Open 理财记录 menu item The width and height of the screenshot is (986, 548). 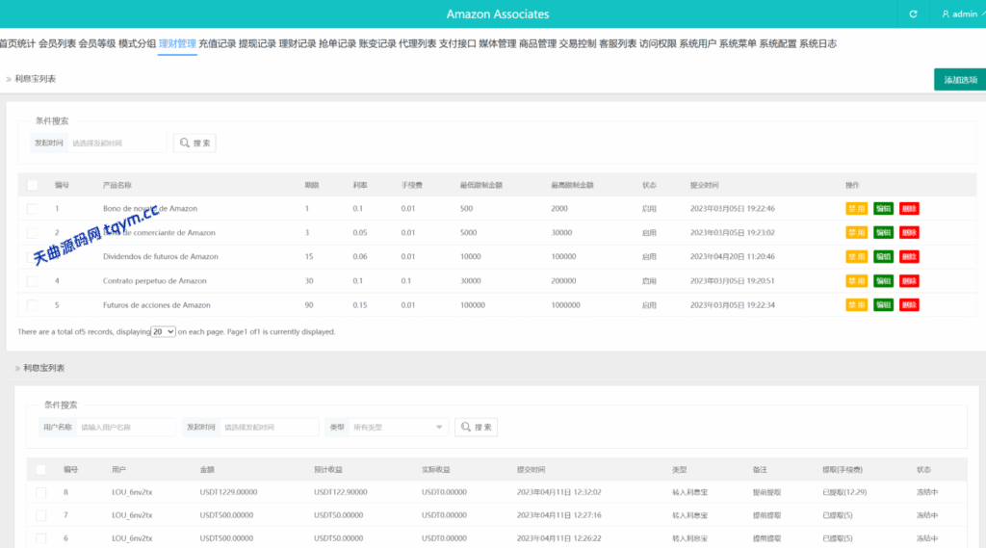(x=298, y=43)
